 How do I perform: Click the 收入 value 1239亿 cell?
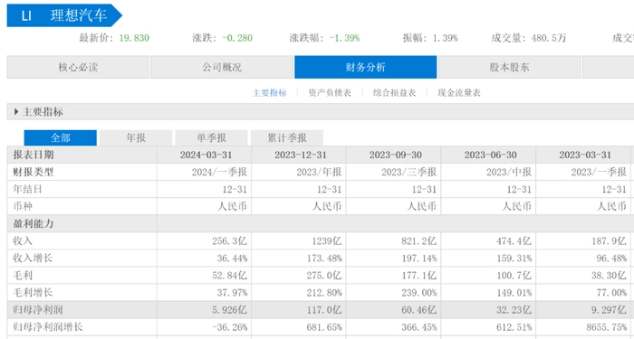(x=299, y=241)
